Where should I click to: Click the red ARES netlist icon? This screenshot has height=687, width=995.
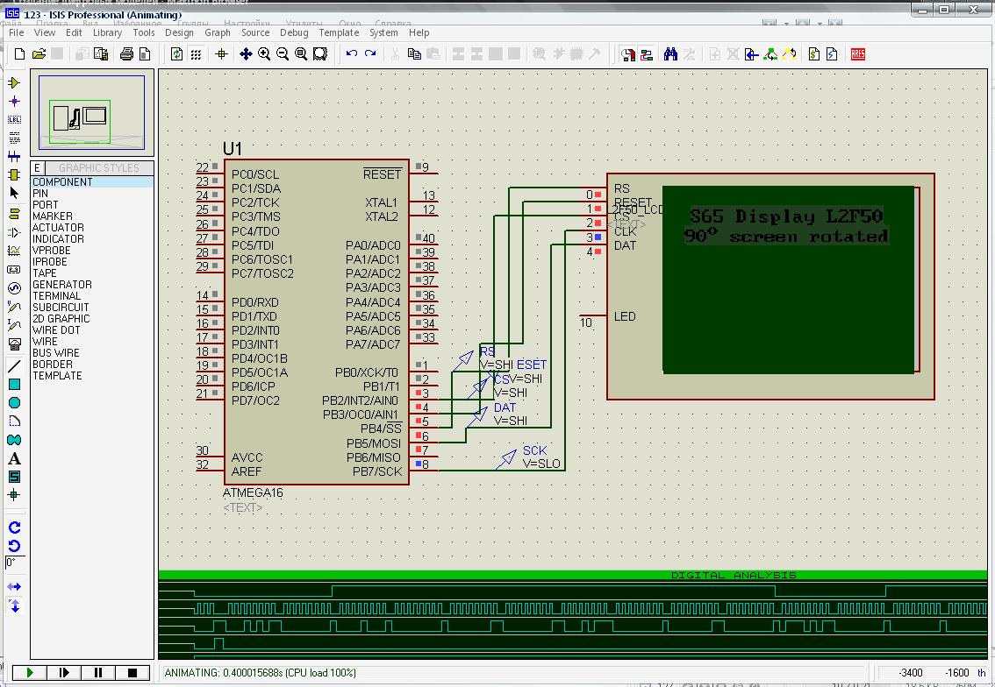[x=858, y=54]
